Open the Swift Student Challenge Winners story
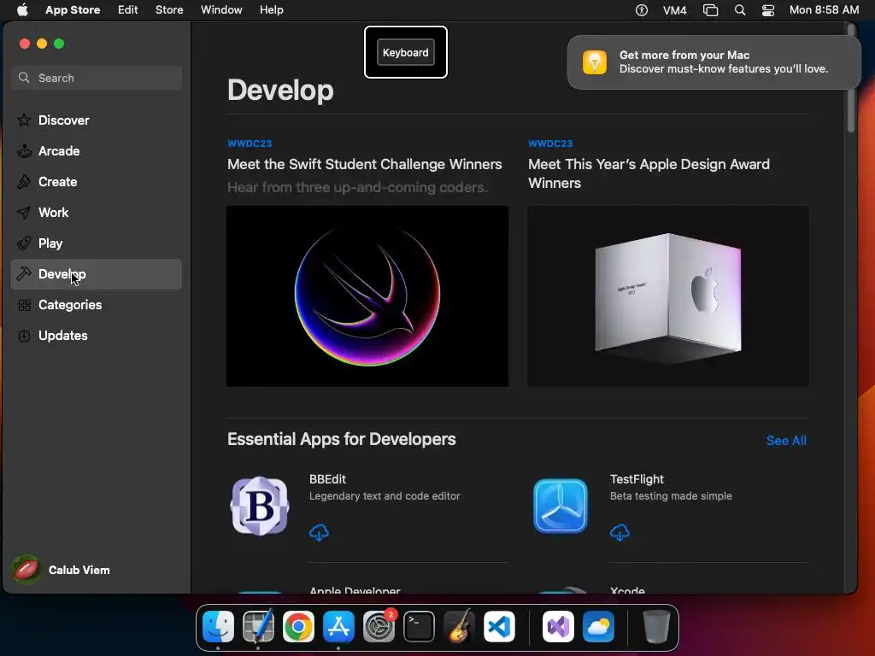 click(x=364, y=164)
